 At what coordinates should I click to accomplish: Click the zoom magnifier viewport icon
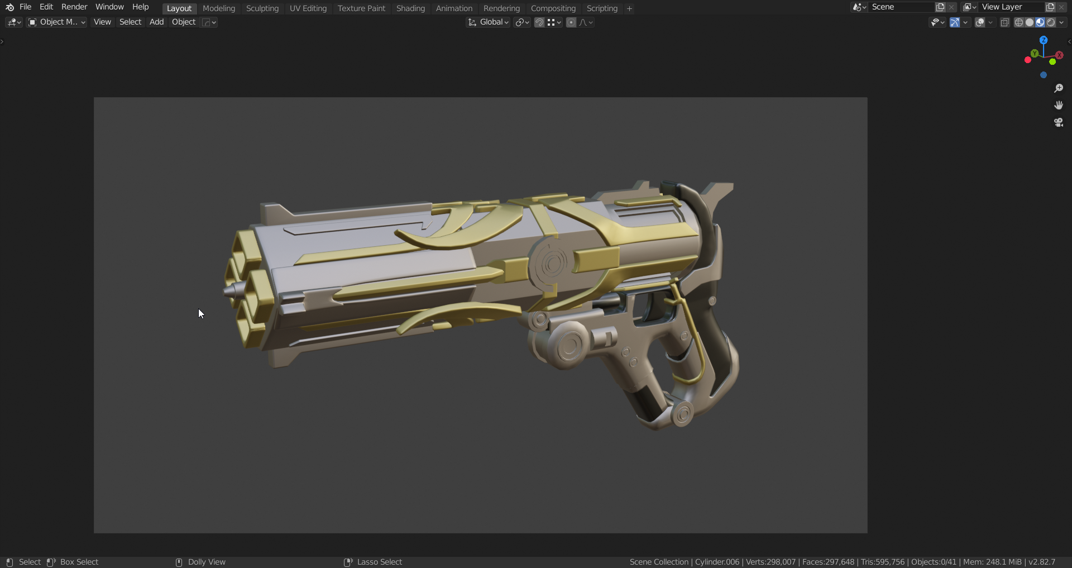click(1058, 88)
